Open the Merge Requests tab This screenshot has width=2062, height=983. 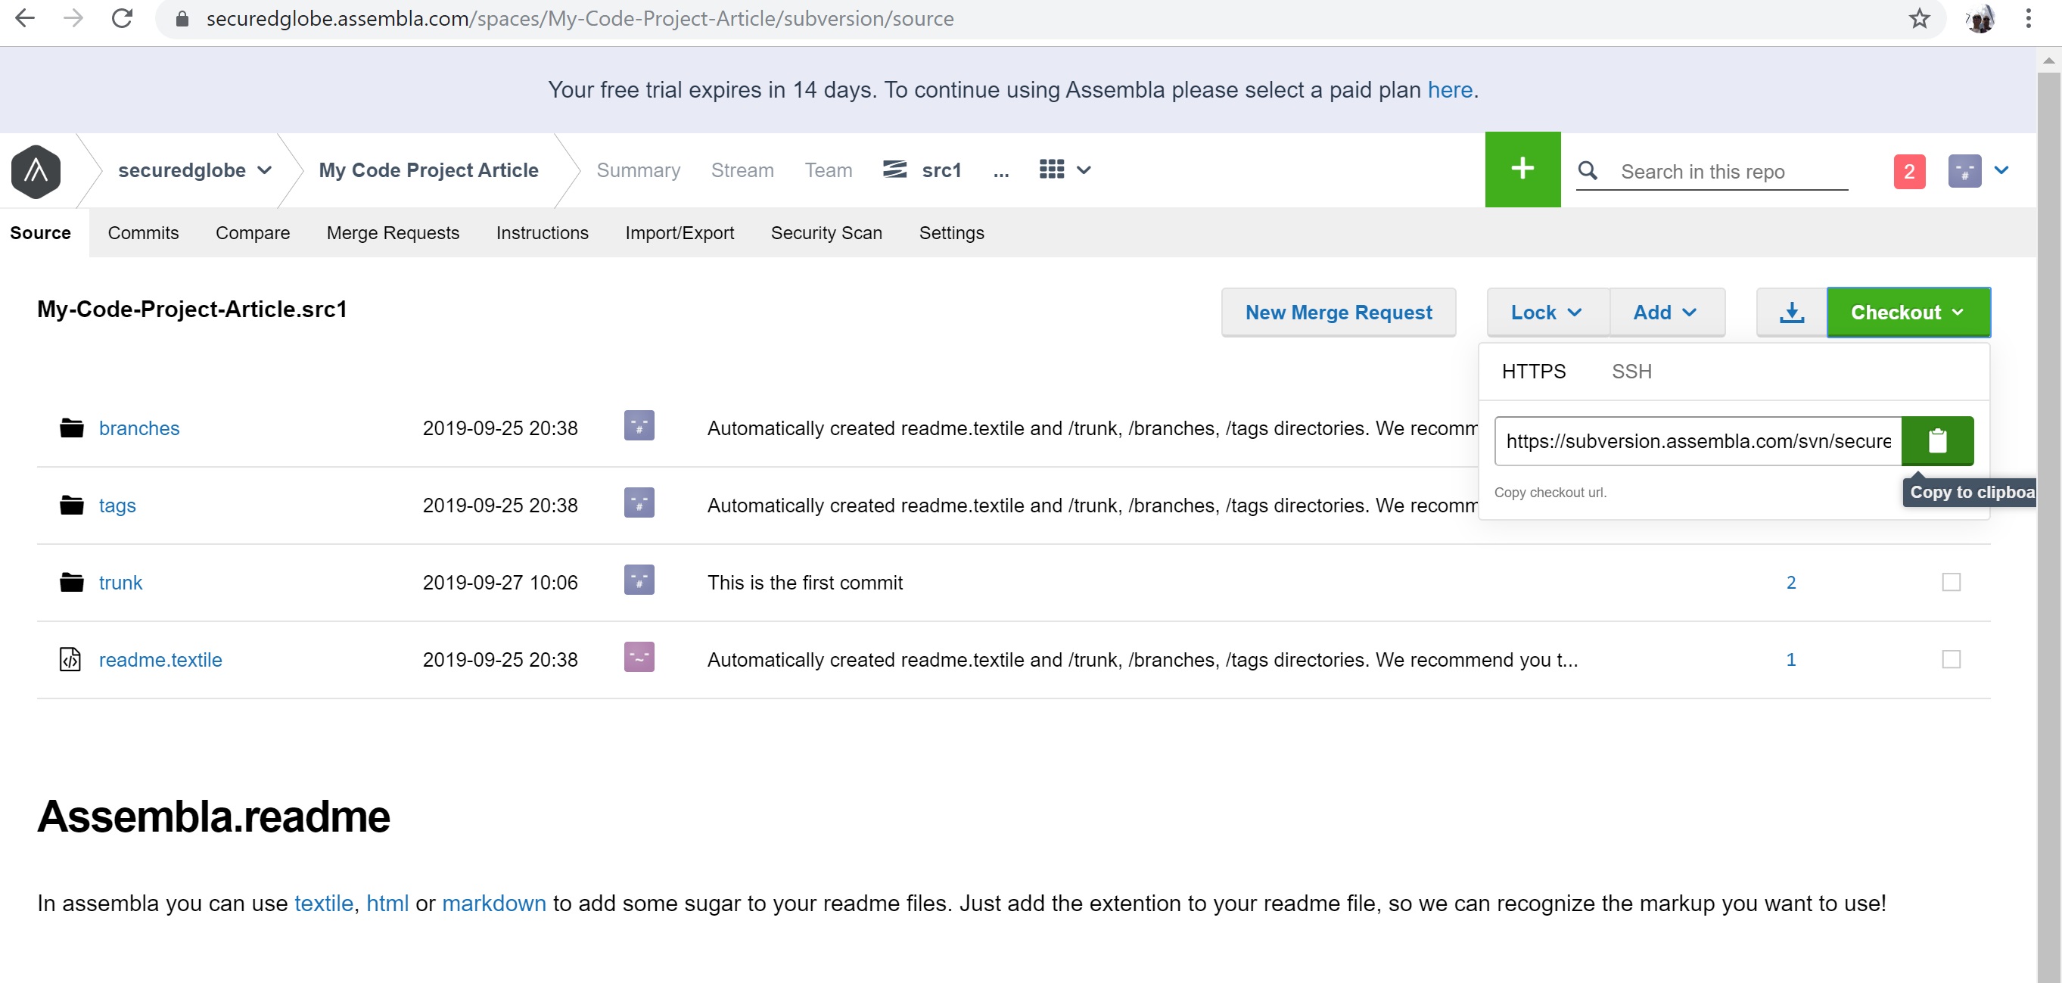click(393, 233)
